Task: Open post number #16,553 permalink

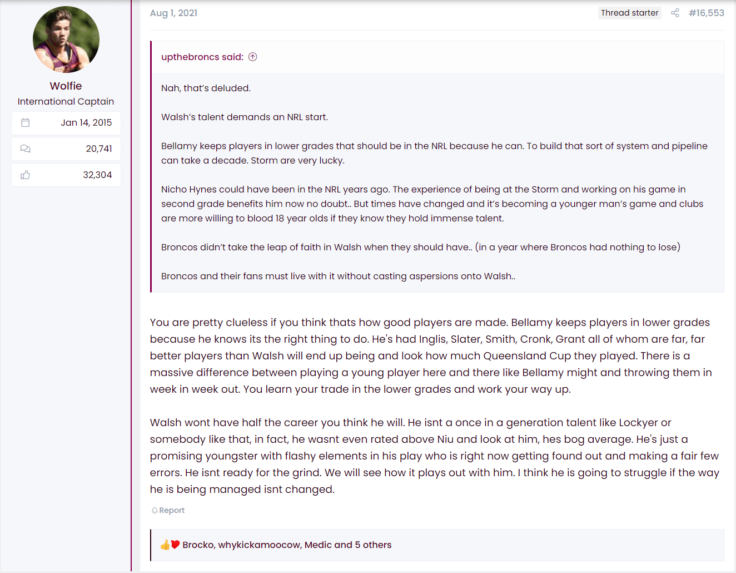Action: click(x=706, y=13)
